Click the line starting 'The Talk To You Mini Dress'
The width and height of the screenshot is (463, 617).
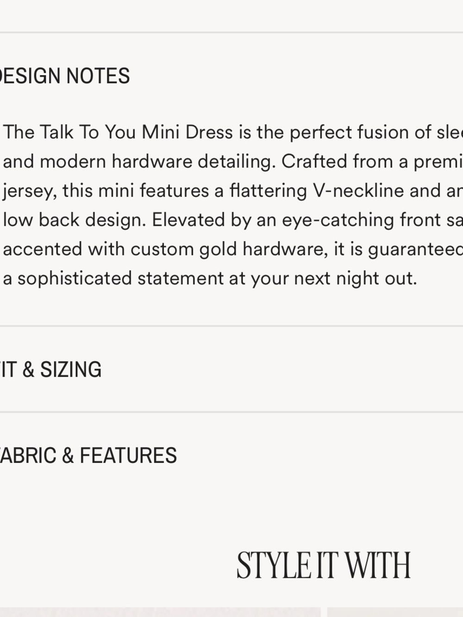tap(233, 132)
